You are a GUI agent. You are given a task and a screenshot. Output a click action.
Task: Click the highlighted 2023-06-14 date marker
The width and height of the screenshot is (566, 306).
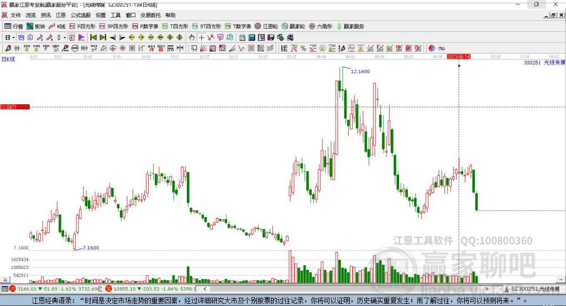(x=458, y=57)
